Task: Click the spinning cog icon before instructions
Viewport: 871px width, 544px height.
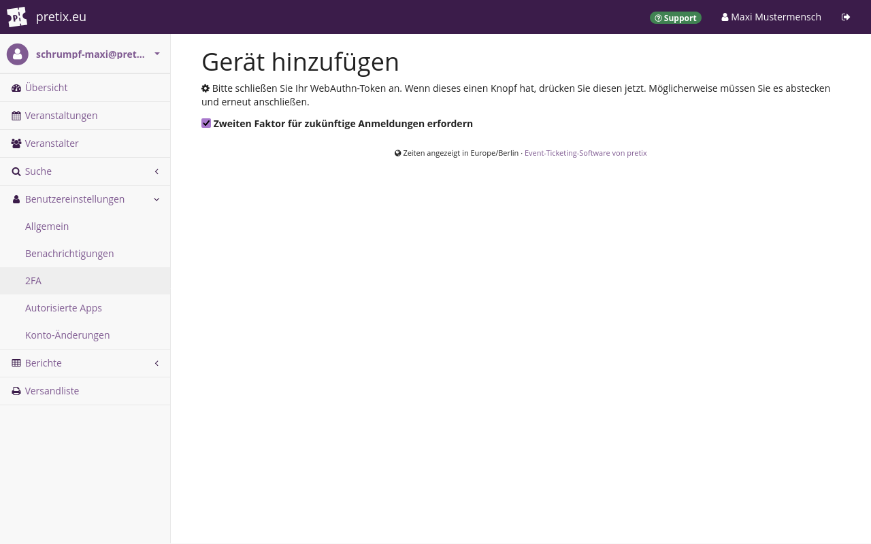Action: click(x=206, y=88)
